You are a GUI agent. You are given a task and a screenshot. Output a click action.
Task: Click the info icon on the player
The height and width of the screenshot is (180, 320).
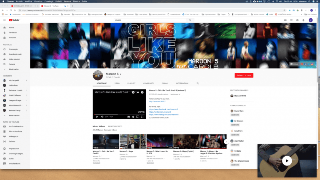coord(142,92)
